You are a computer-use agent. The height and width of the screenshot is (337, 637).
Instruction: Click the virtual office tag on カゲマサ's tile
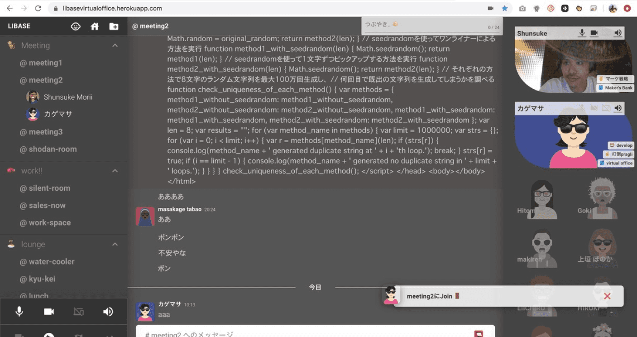(616, 163)
